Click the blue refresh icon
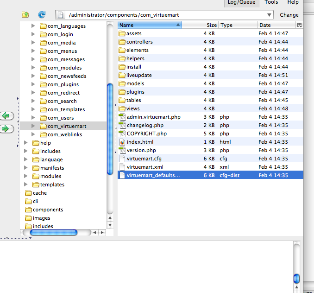The height and width of the screenshot is (293, 314). pyautogui.click(x=42, y=15)
